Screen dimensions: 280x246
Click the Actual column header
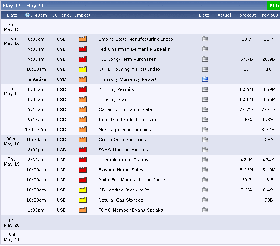pyautogui.click(x=224, y=15)
